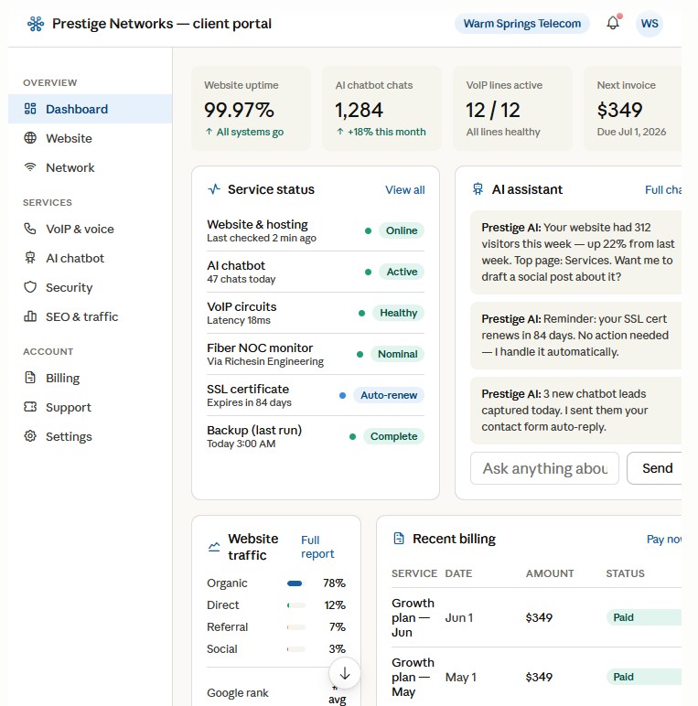Click the SEO & traffic chart icon
This screenshot has width=698, height=706.
tap(30, 316)
